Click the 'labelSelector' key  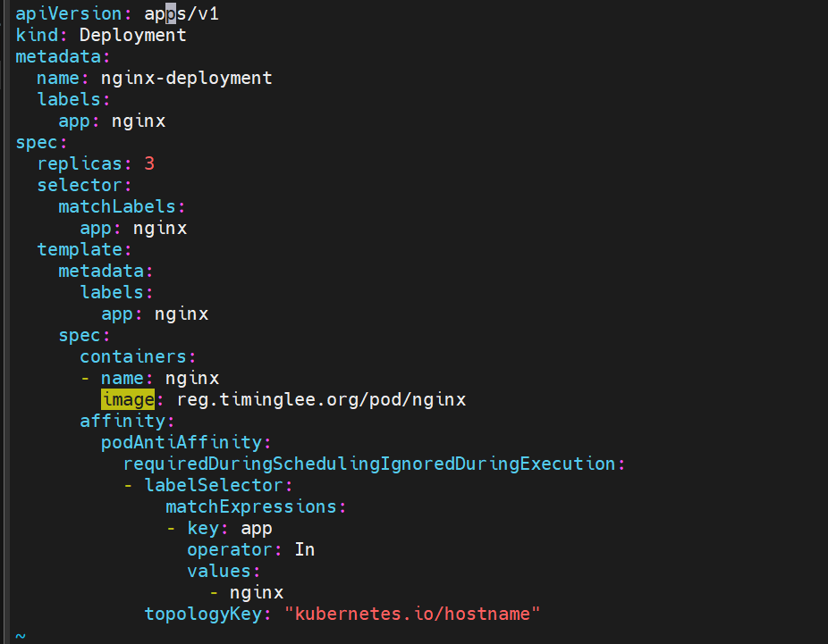214,485
